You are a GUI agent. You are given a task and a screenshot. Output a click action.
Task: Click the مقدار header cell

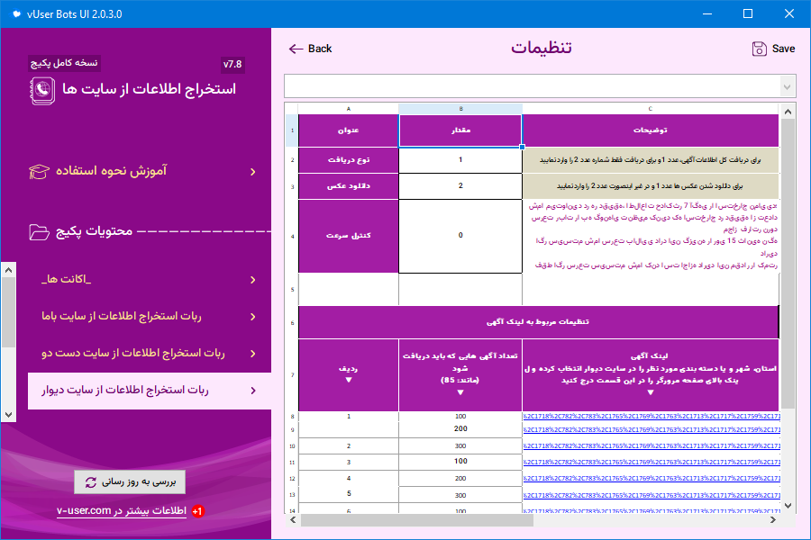pos(460,130)
